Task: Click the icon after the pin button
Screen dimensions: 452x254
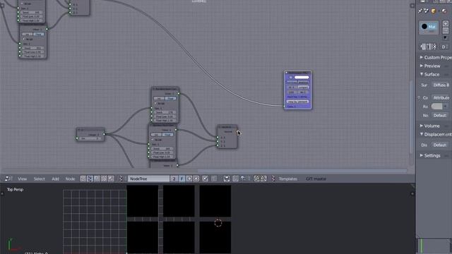Action: [214, 179]
